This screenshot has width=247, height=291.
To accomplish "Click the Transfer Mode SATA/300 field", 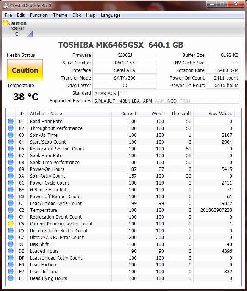I will click(125, 78).
